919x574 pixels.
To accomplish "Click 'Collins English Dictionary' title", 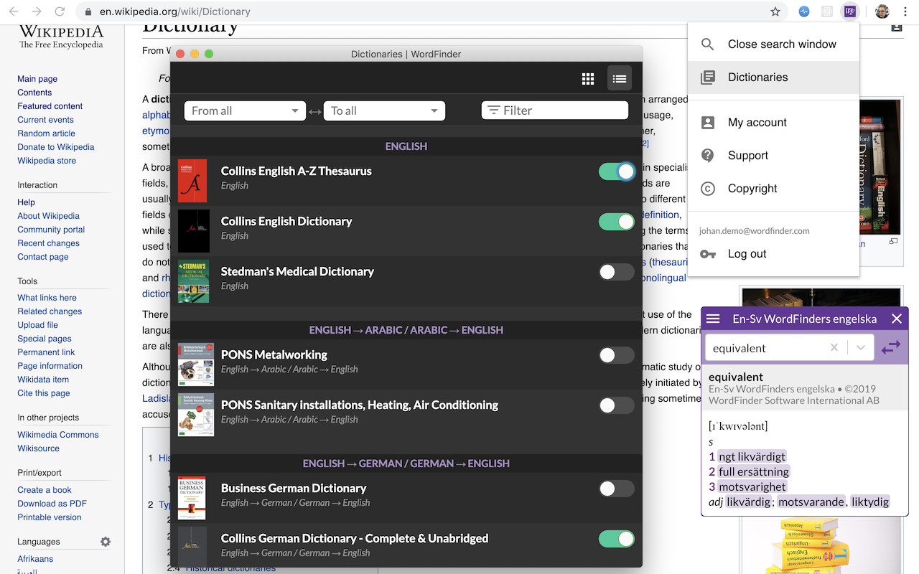I will pos(286,221).
